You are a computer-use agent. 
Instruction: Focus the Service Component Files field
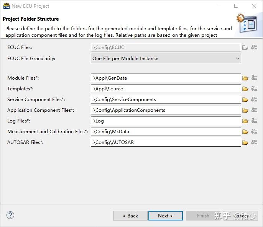(166, 100)
